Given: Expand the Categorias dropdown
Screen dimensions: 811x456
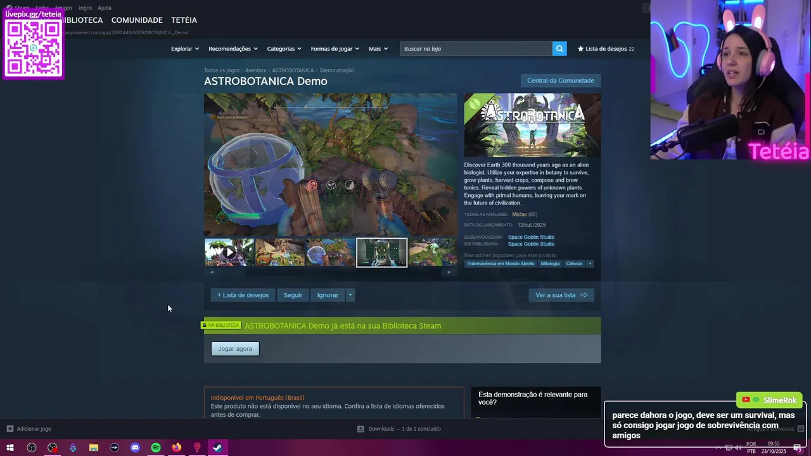Looking at the screenshot, I should [284, 49].
